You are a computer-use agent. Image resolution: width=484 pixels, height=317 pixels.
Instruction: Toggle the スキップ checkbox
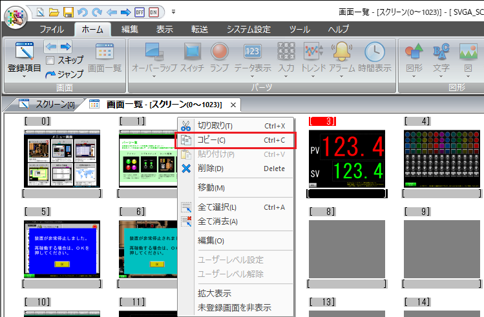[50, 60]
